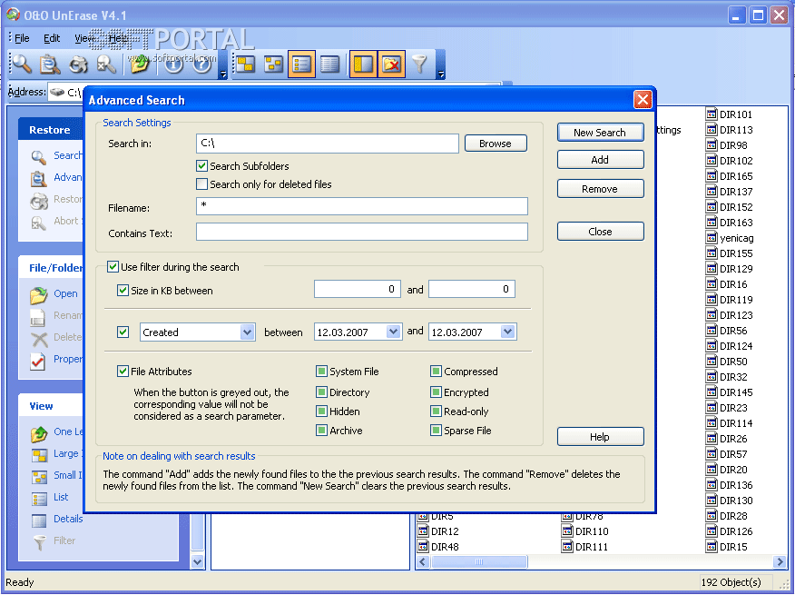
Task: Click the Remove button
Action: 600,189
